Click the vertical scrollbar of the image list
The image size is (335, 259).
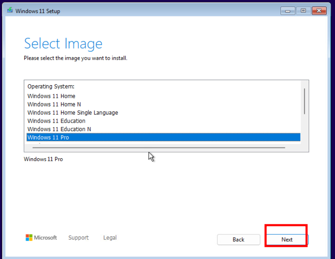pos(304,101)
